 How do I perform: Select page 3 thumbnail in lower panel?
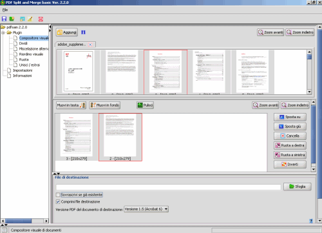tap(77, 137)
